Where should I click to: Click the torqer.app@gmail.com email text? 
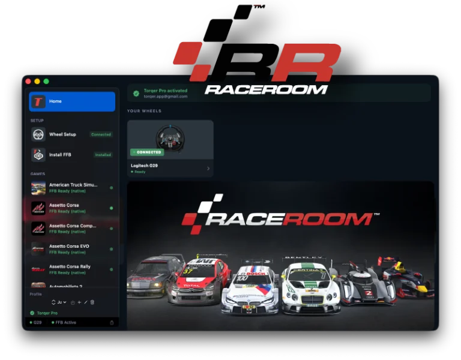tap(166, 97)
